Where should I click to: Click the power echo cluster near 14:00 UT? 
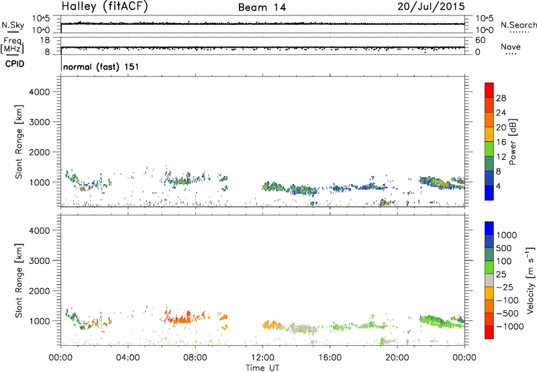(x=303, y=189)
